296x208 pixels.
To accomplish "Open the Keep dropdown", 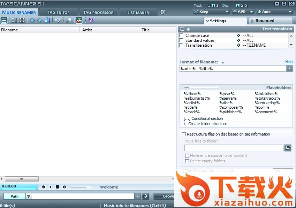I will (211, 12).
